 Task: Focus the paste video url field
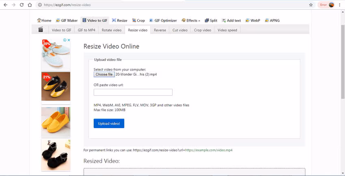133,92
